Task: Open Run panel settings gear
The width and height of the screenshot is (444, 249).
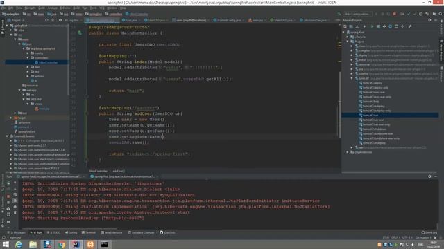Action: [x=429, y=176]
